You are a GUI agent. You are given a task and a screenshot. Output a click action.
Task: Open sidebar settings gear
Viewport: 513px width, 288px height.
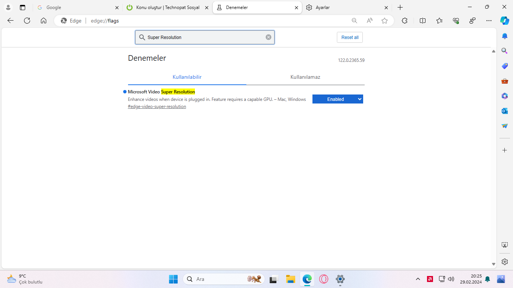click(x=505, y=261)
